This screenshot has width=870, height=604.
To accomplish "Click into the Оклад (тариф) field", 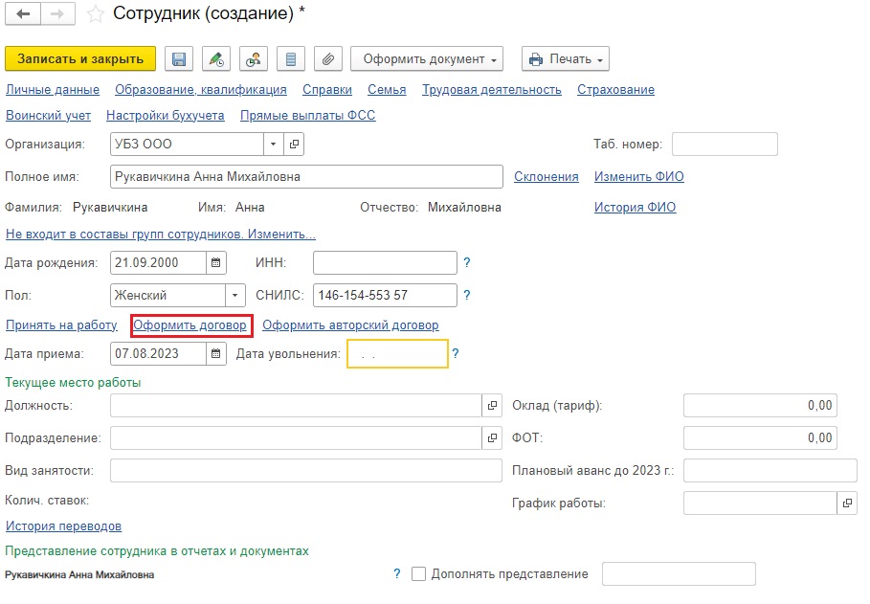I will pos(760,406).
